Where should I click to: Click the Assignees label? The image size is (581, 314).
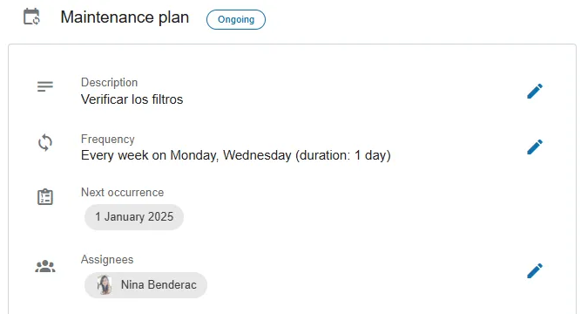(107, 259)
